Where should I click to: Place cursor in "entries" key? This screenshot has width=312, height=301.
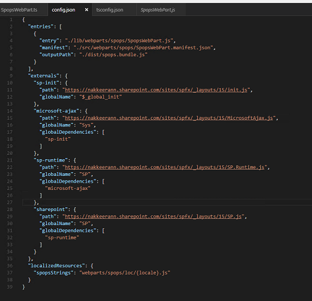point(41,27)
